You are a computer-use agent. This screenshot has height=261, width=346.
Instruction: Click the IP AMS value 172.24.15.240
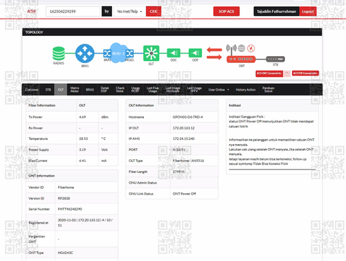[183, 138]
